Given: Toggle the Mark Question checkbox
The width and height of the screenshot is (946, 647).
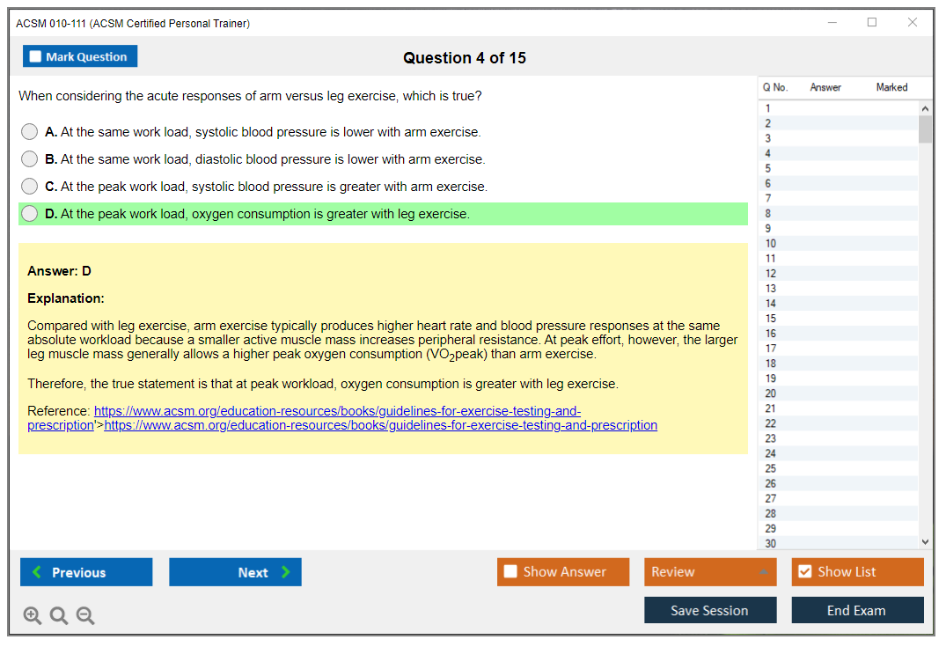Looking at the screenshot, I should [36, 57].
